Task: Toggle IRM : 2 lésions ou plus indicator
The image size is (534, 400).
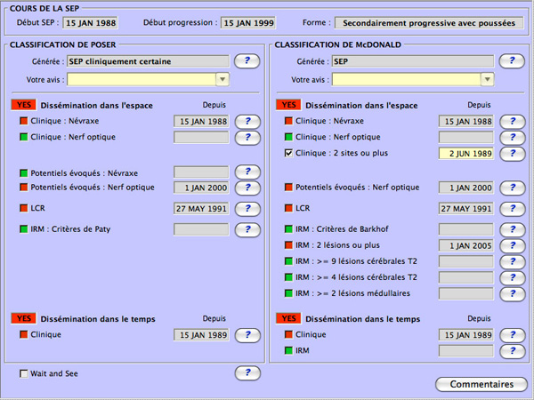Action: coord(288,245)
